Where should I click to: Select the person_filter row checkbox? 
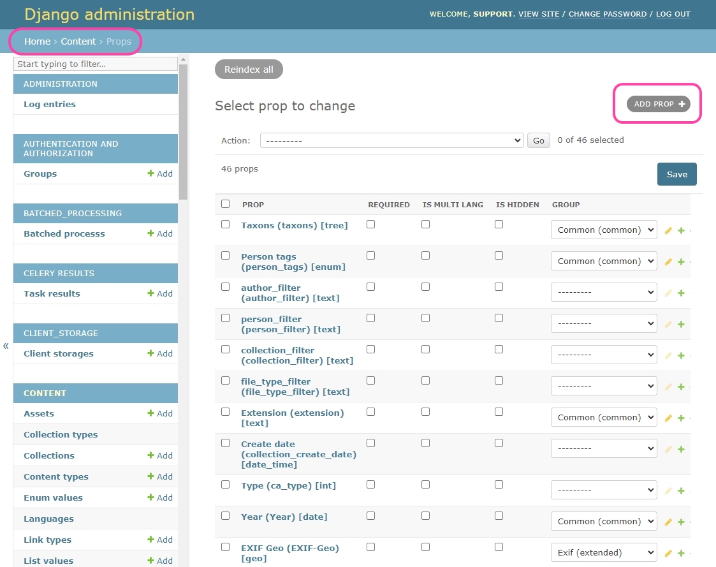pos(226,318)
